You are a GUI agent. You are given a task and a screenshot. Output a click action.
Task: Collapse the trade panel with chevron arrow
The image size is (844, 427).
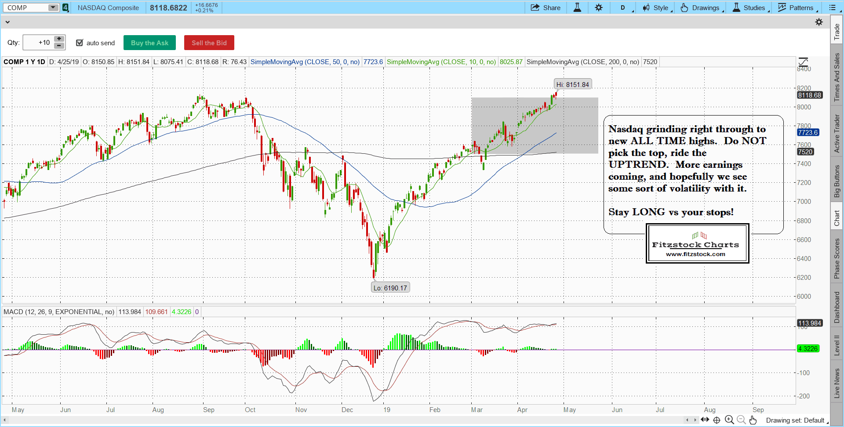click(7, 22)
